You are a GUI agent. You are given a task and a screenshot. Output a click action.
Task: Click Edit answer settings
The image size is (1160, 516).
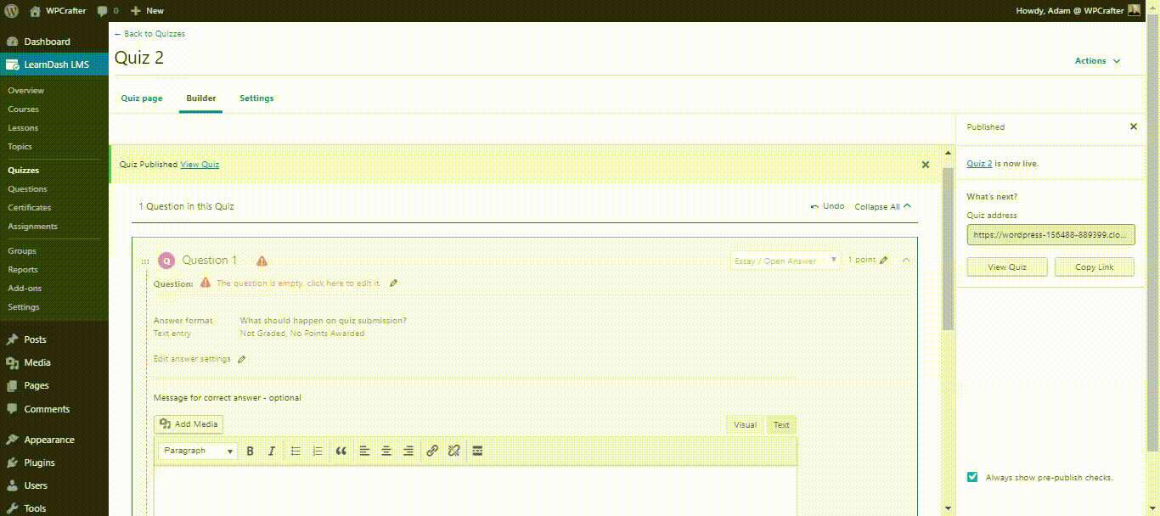[192, 359]
